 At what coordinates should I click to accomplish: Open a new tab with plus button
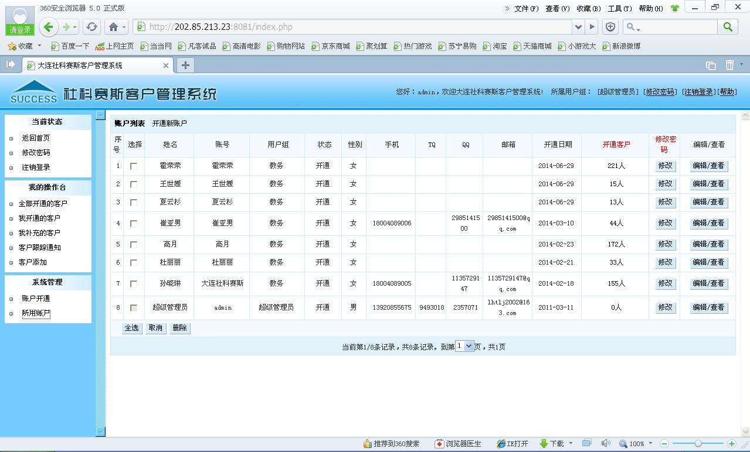point(185,65)
